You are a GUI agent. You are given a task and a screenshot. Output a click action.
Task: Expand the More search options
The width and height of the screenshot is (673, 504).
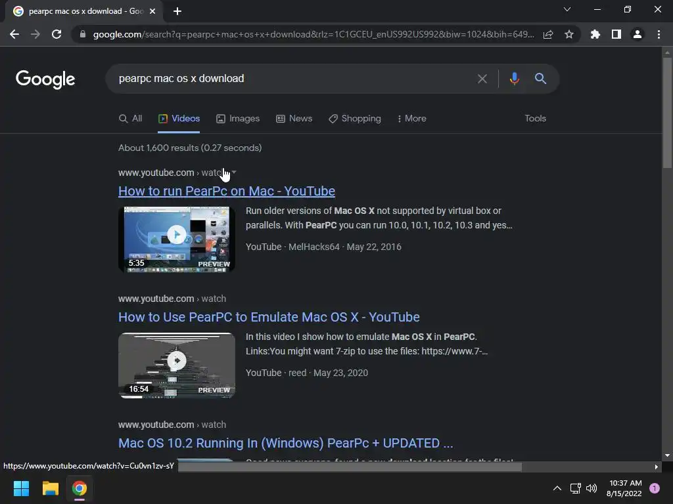(411, 119)
